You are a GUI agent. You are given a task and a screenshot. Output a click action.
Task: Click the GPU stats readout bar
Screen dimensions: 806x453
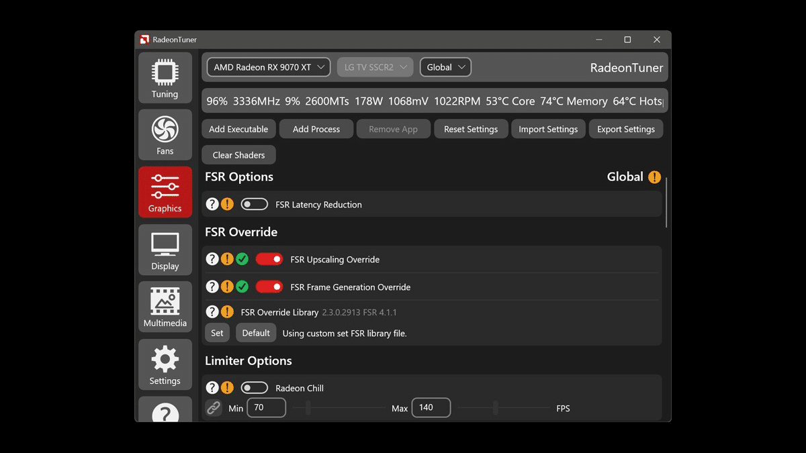(435, 101)
